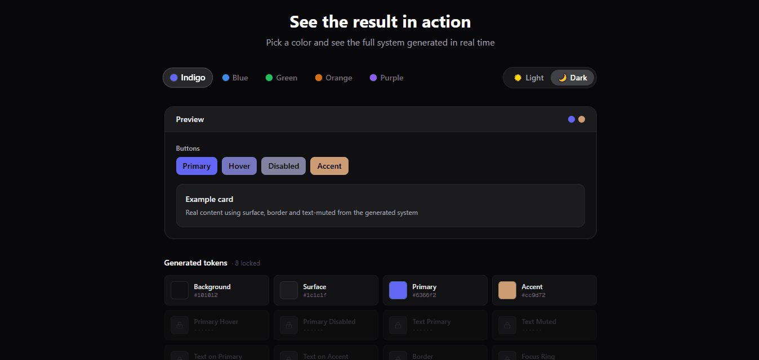Toggle Dark mode on
This screenshot has width=759, height=360.
[572, 77]
